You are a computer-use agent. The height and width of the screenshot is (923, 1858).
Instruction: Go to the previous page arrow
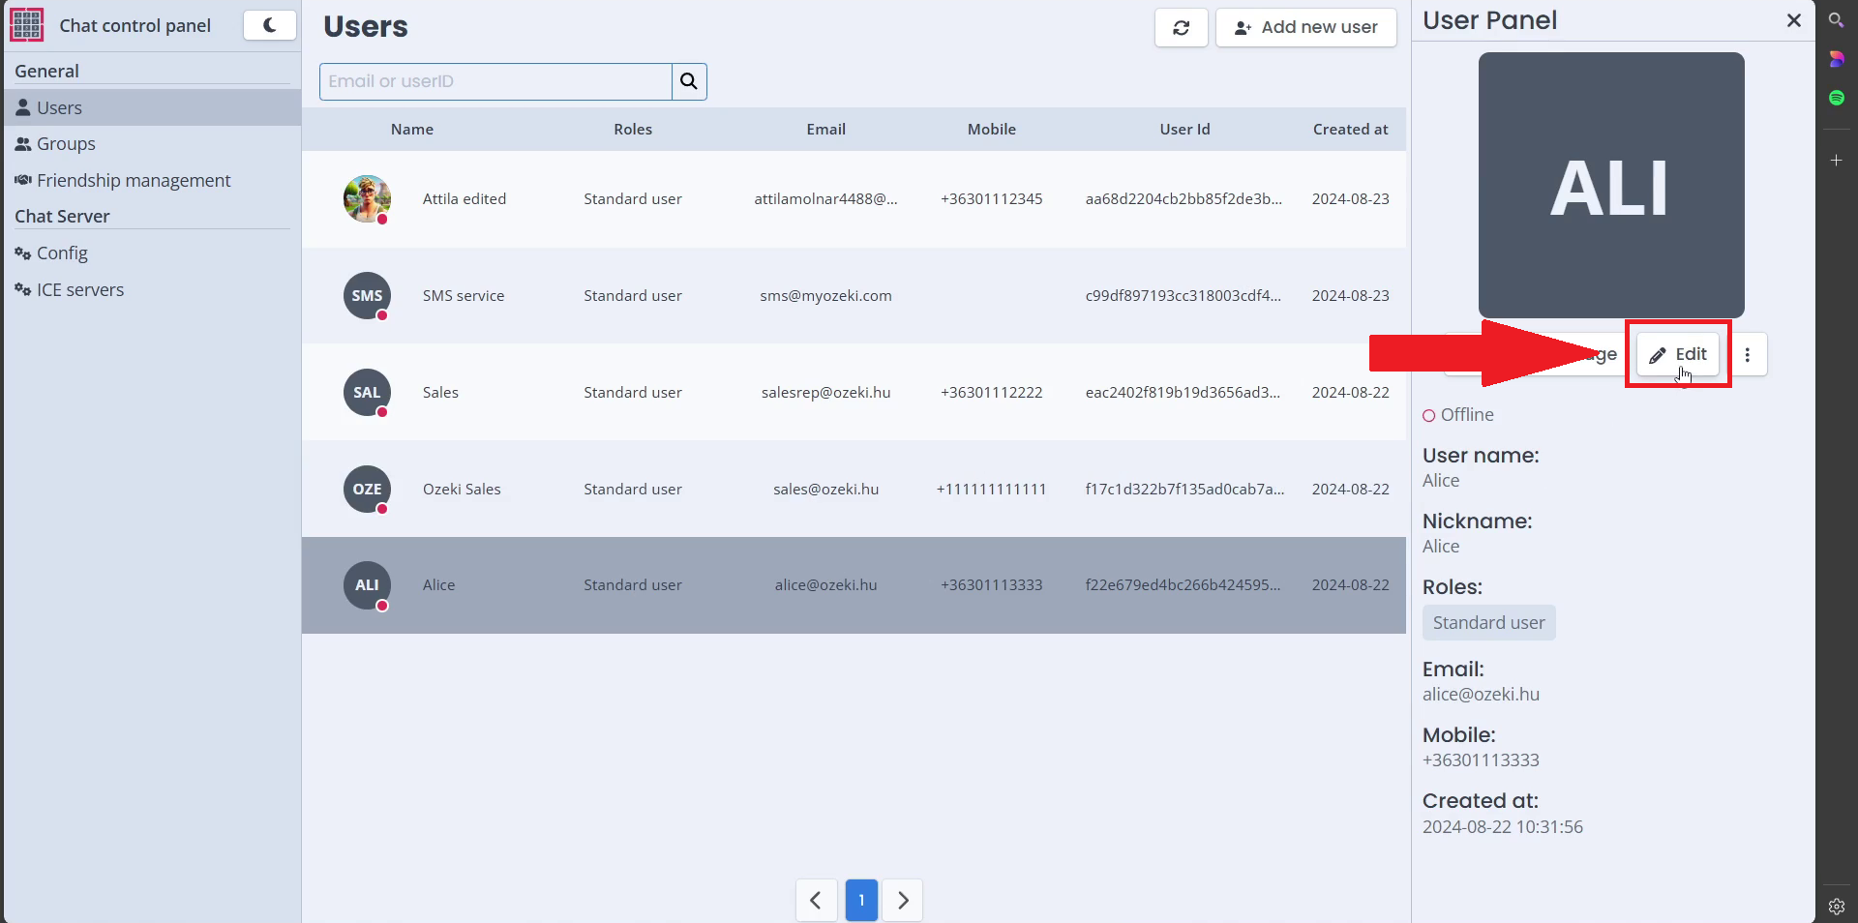click(x=816, y=901)
